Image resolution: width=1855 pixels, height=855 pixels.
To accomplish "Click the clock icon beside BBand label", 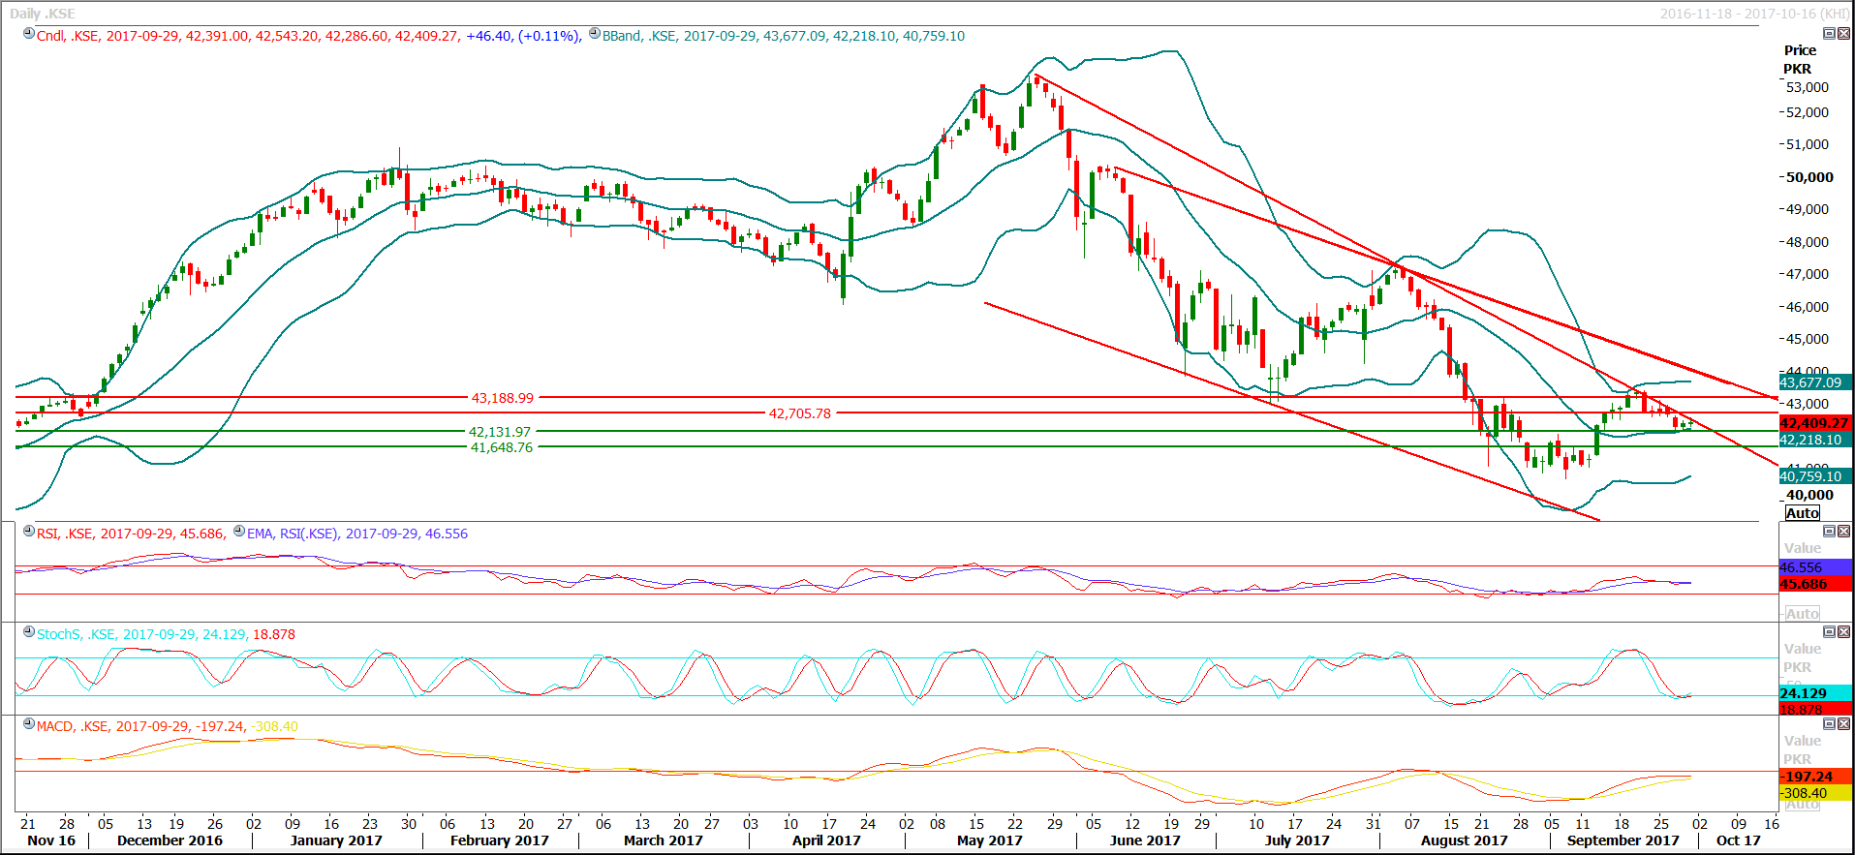I will [595, 34].
